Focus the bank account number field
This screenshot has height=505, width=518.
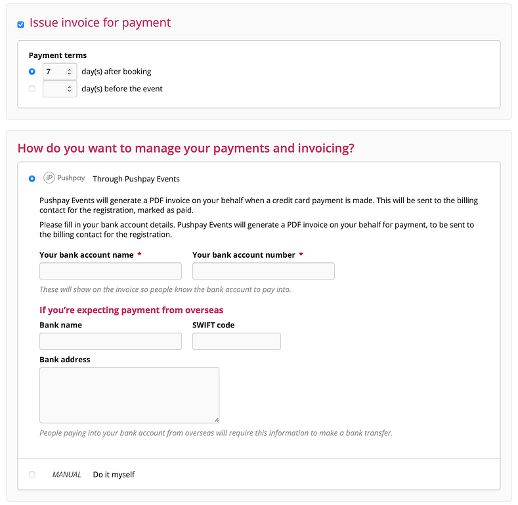263,271
